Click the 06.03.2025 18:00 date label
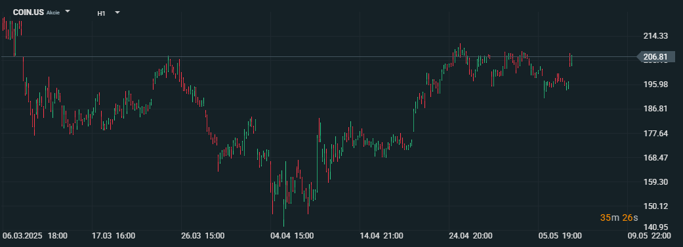This screenshot has height=247, width=683. (35, 236)
